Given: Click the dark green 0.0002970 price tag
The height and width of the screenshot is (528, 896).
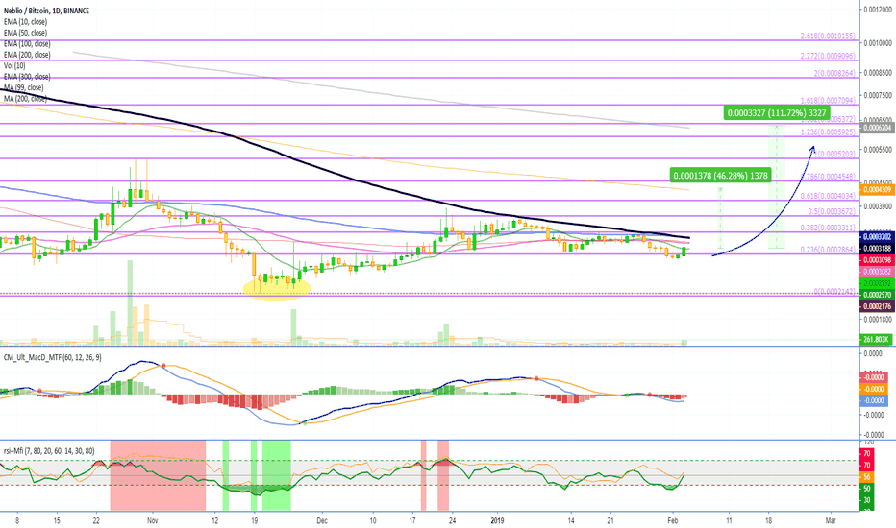Looking at the screenshot, I should [x=877, y=295].
